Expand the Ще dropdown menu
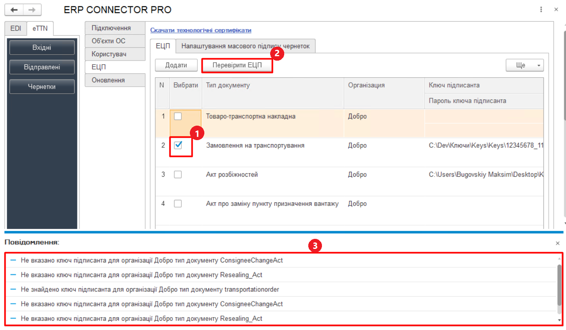The width and height of the screenshot is (566, 330). 524,65
